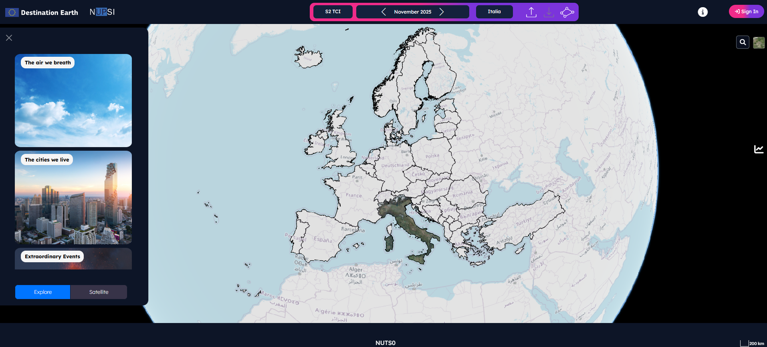Click the Sign In button

coord(746,12)
